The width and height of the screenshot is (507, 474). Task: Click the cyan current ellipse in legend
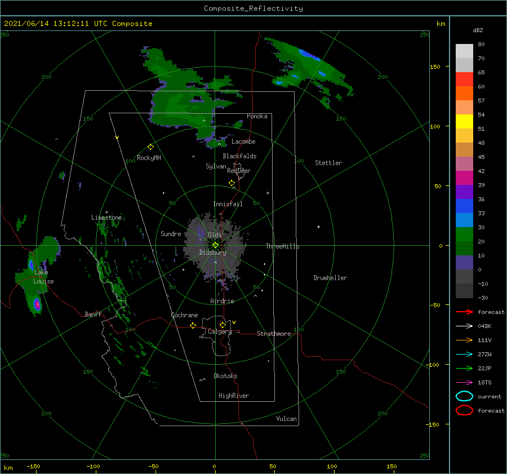[464, 396]
